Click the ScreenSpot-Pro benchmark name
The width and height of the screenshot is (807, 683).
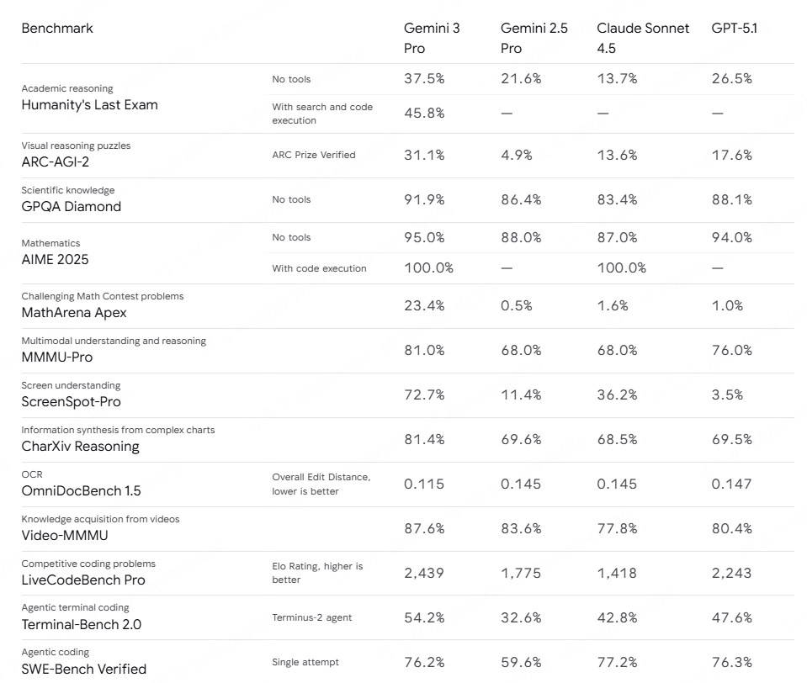click(x=72, y=402)
